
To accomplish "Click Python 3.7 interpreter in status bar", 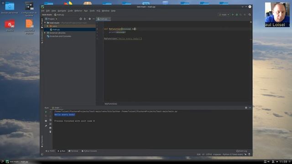I will point(233,154).
